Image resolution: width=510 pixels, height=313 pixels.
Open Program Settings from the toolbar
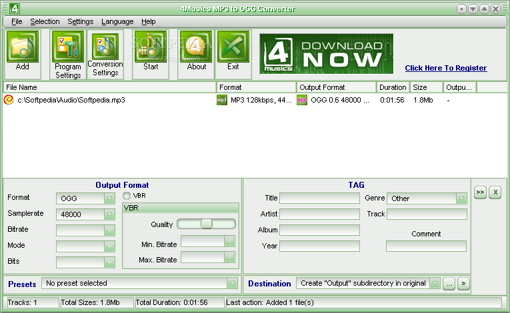67,47
